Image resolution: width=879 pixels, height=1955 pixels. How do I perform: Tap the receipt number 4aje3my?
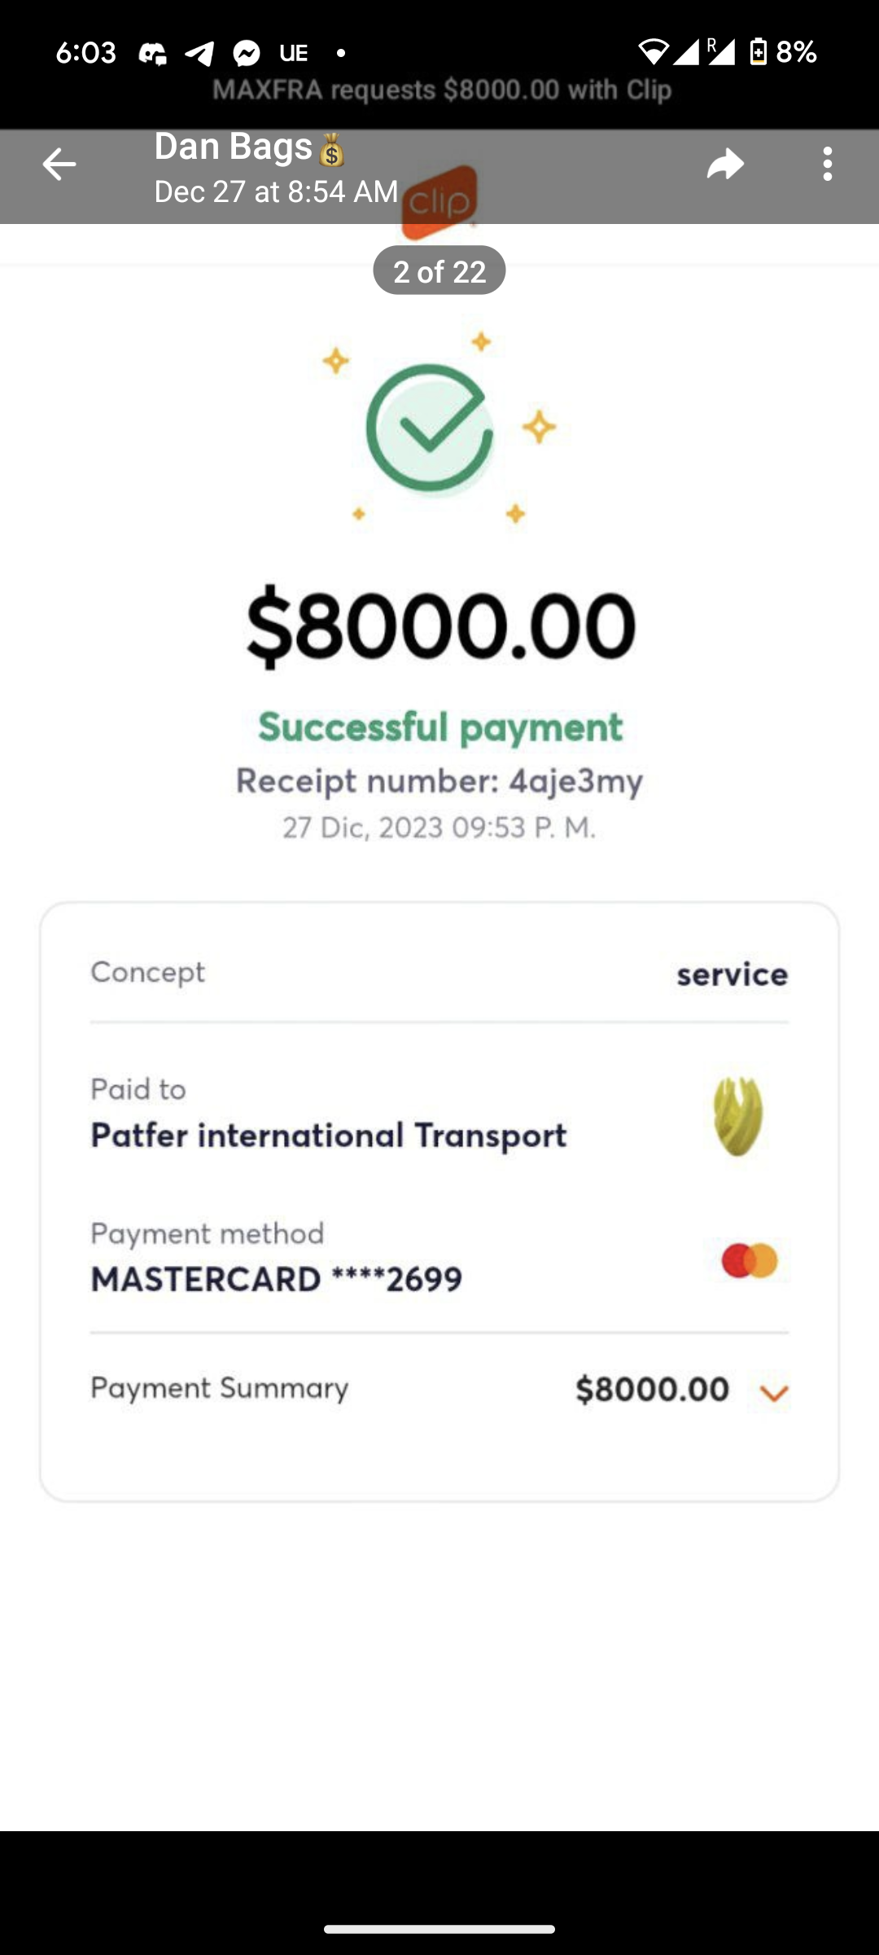pos(575,781)
